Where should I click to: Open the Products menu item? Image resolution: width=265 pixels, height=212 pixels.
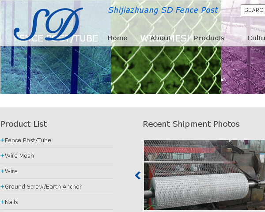(x=209, y=38)
